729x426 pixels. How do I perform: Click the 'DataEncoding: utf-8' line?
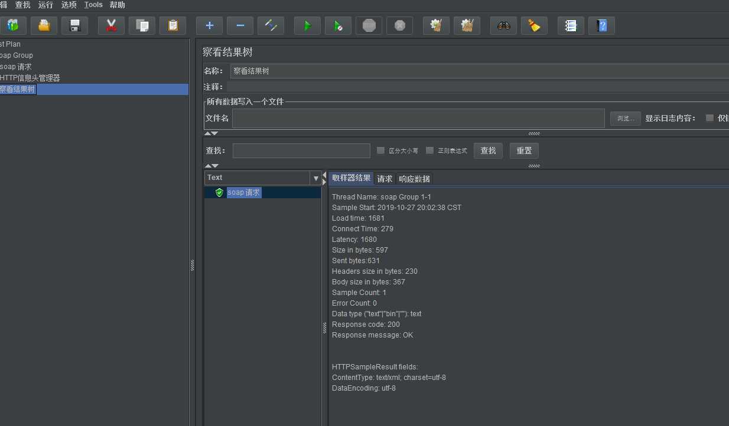(364, 388)
